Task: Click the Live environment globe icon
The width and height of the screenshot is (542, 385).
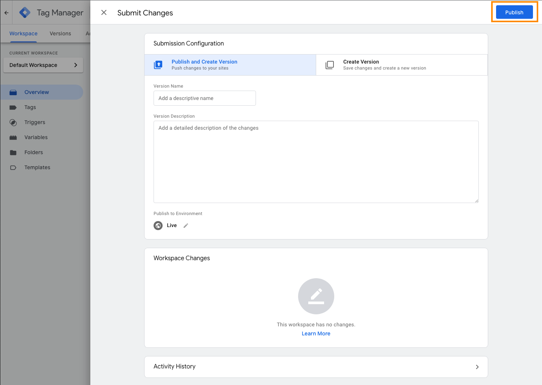Action: (158, 226)
